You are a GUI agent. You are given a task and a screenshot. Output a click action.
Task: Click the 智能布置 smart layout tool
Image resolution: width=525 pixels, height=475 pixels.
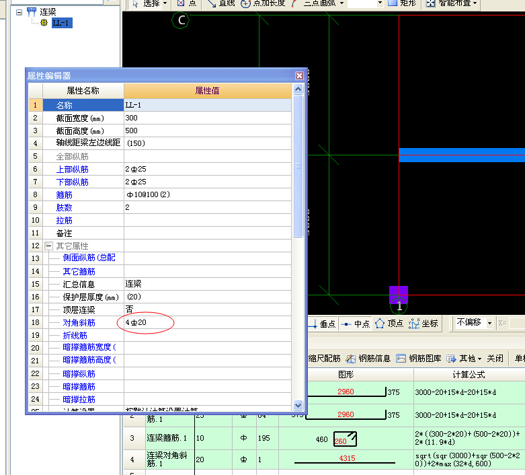[x=448, y=3]
